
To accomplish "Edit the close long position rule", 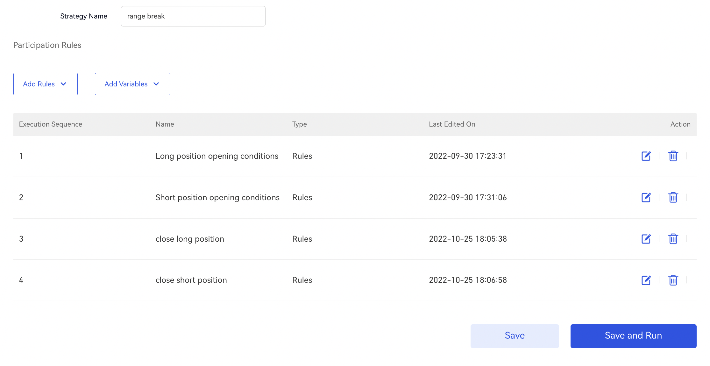I will (x=646, y=239).
